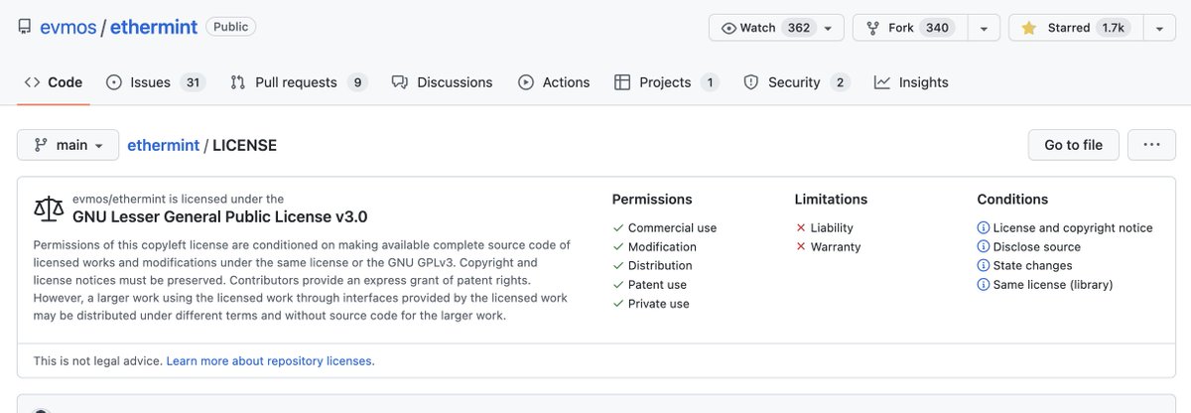Click the Modification permission
This screenshot has width=1191, height=413.
pos(662,247)
